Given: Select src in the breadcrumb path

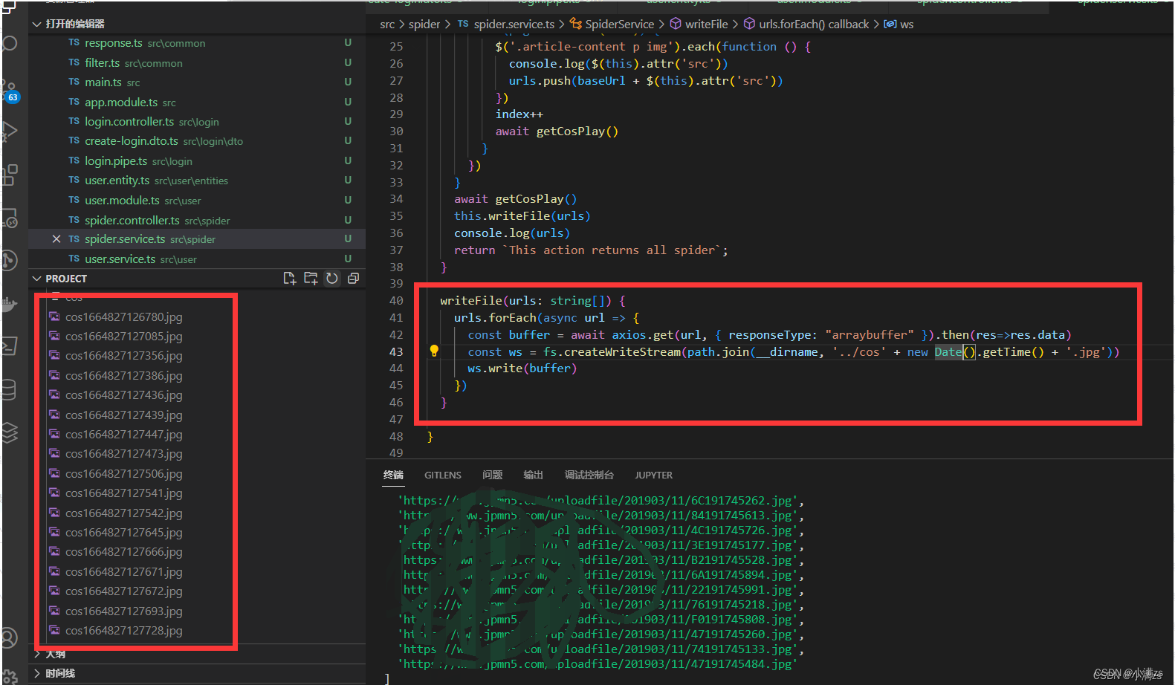Looking at the screenshot, I should point(387,24).
